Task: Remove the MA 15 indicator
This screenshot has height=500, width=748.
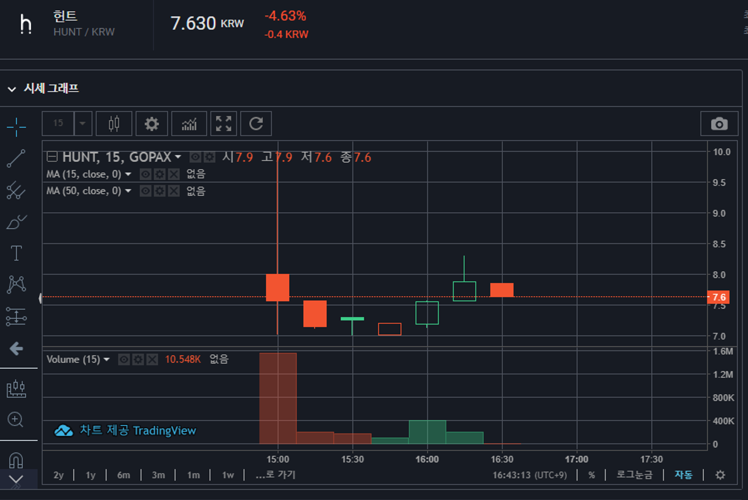Action: [x=174, y=174]
